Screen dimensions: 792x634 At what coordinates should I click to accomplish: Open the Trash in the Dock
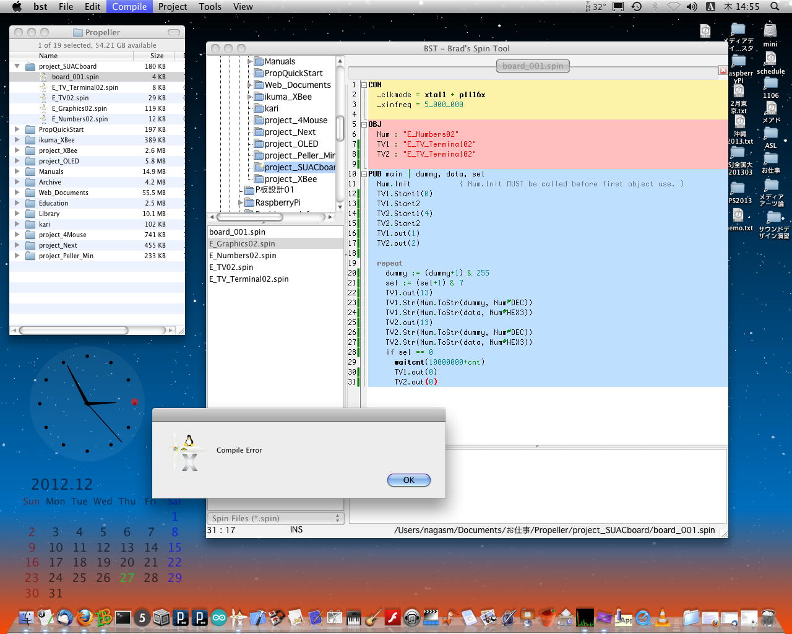[768, 617]
